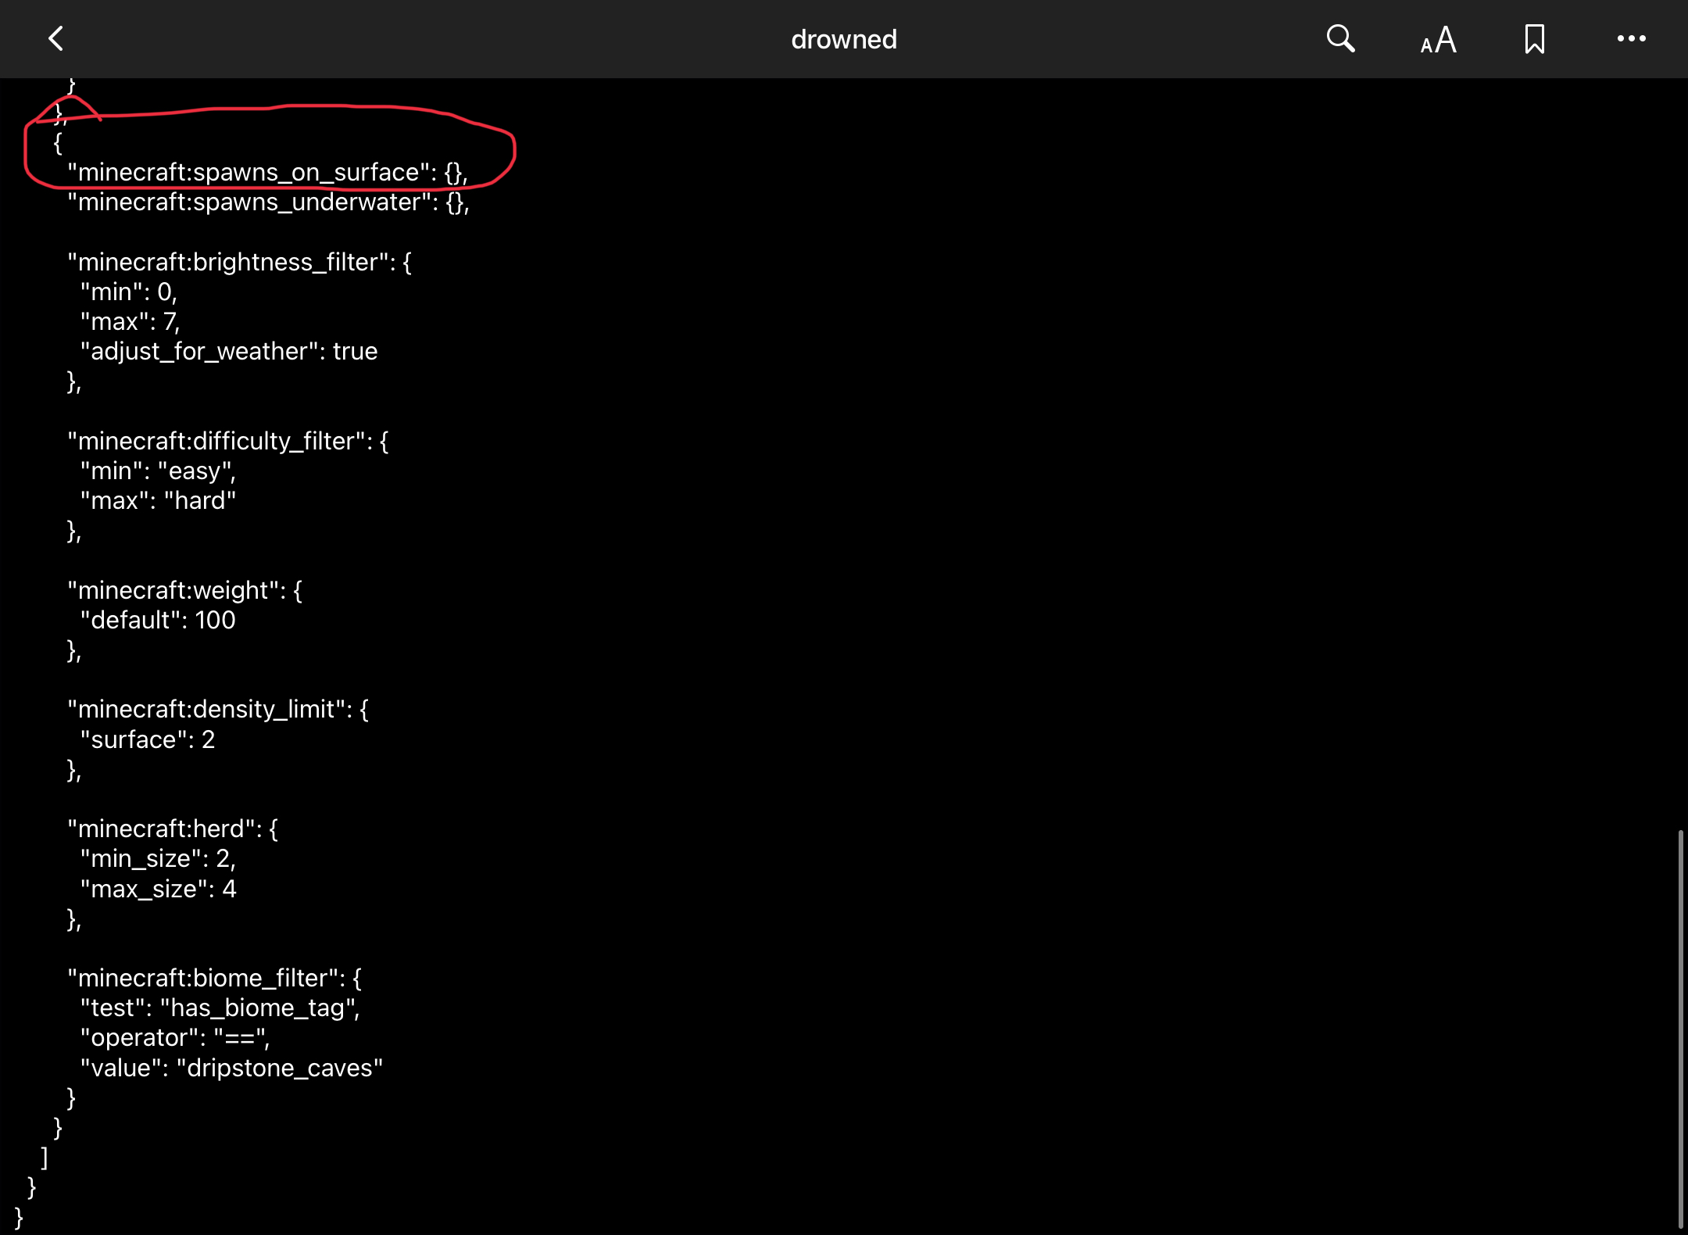Click the 'minecraft:brightness_filter' line
Viewport: 1688px width, 1235px height.
tap(238, 262)
